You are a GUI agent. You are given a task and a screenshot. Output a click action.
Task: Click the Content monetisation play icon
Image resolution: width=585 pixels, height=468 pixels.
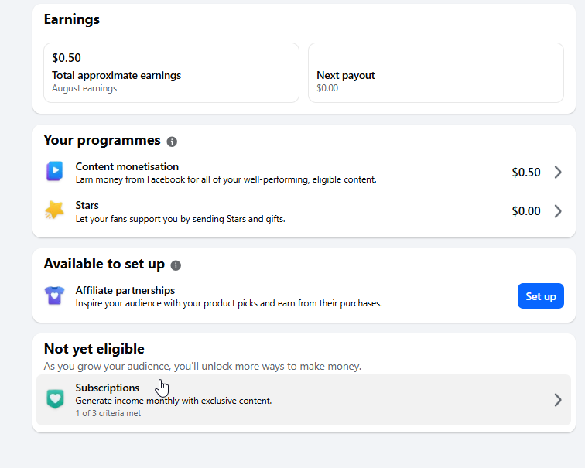point(54,172)
